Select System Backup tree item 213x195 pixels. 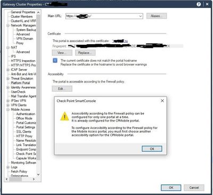pyautogui.click(x=26, y=30)
